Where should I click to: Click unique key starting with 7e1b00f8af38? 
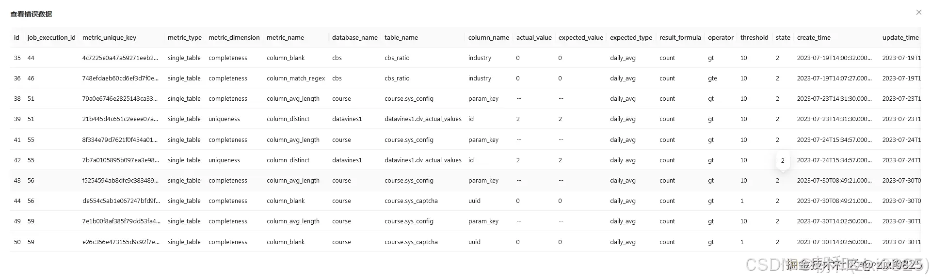(121, 221)
